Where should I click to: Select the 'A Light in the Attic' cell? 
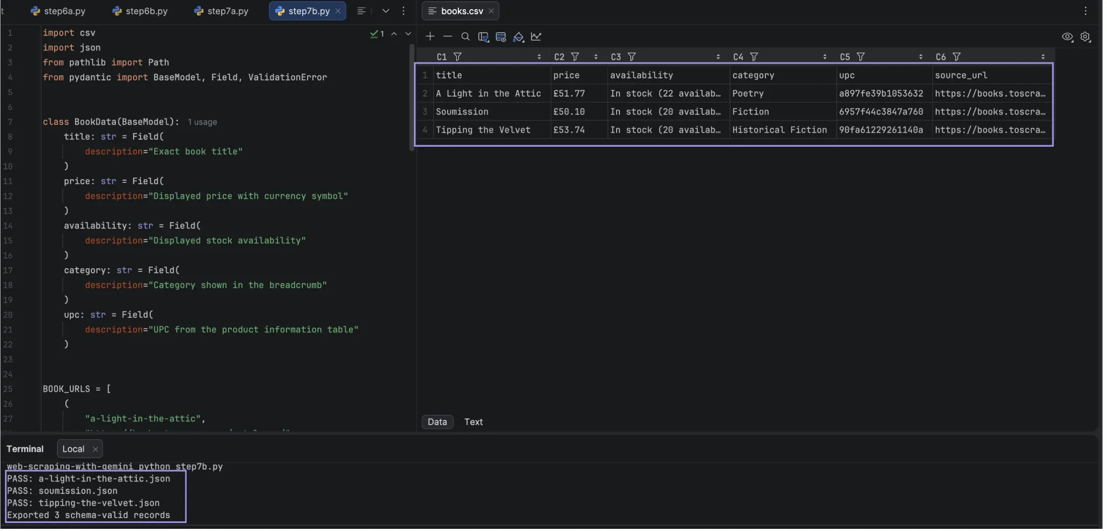[x=491, y=93]
